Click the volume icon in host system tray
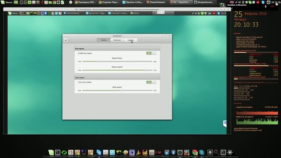 (240, 2)
